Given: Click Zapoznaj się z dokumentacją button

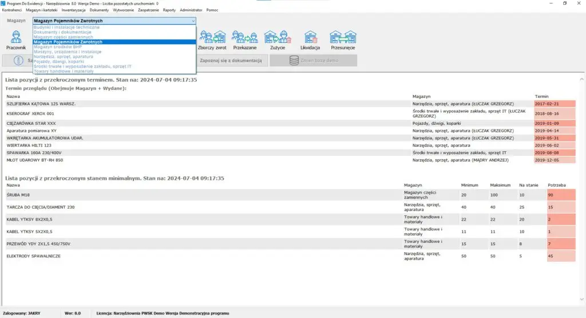Looking at the screenshot, I should pos(230,60).
